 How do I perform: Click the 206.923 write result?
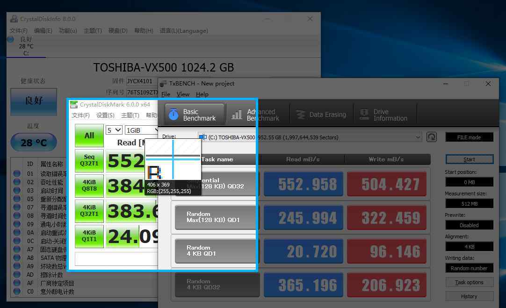point(387,285)
